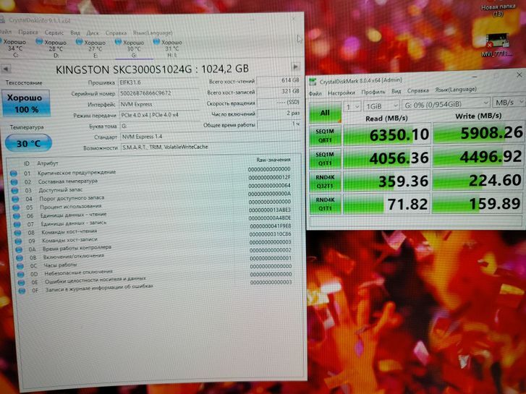
Task: Click status circle of attribute 01 row
Action: (x=16, y=174)
